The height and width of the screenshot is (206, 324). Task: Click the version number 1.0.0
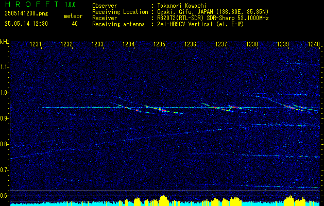pos(70,5)
